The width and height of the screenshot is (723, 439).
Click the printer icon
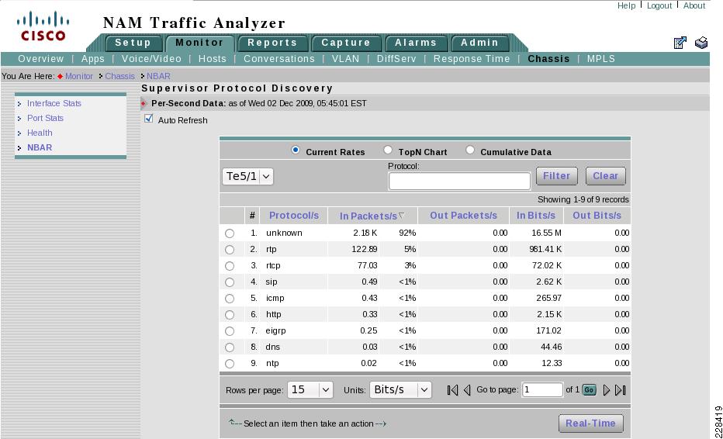click(x=701, y=43)
